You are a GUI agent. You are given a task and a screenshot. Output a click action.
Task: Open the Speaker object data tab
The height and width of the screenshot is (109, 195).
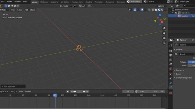point(171,88)
